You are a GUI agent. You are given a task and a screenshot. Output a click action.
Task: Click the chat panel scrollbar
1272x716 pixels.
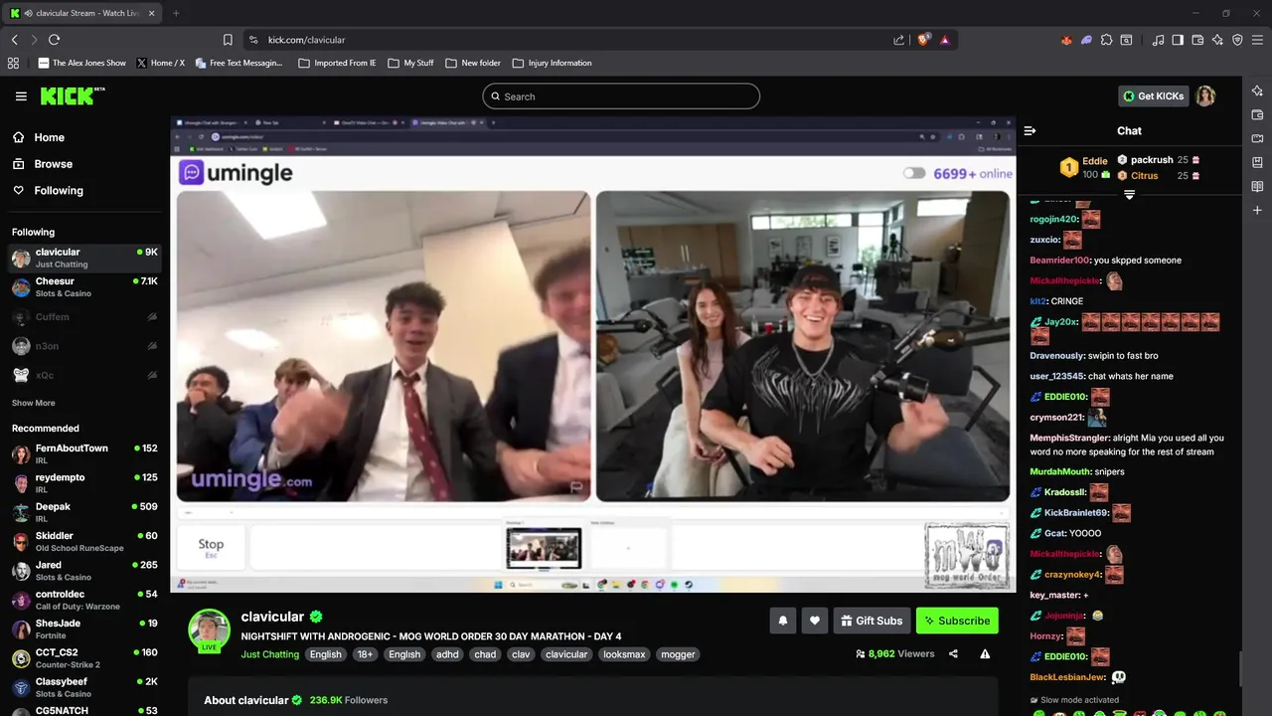[x=1238, y=667]
